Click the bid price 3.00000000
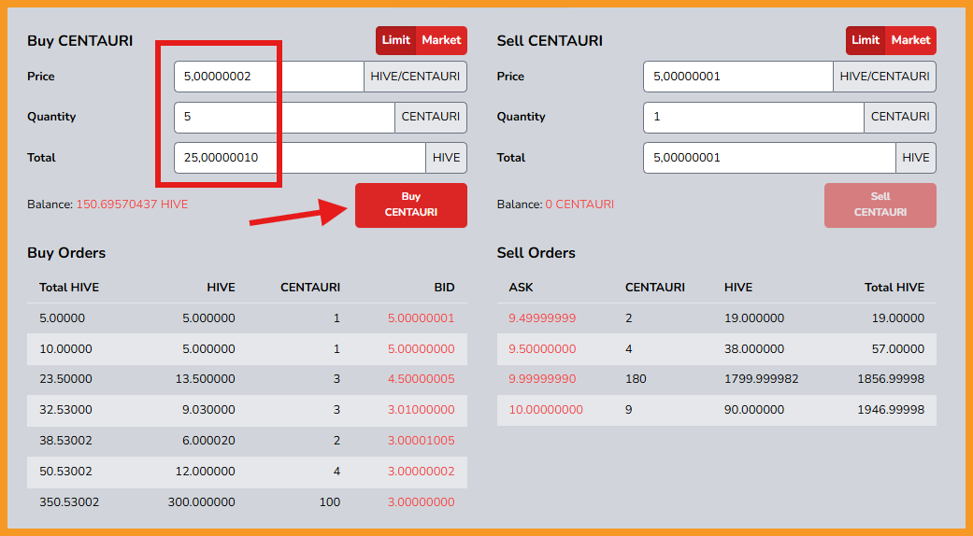The image size is (973, 536). 422,502
